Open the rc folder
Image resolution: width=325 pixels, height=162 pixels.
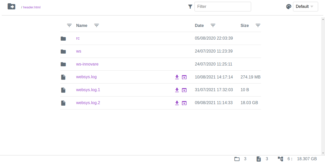click(x=78, y=38)
